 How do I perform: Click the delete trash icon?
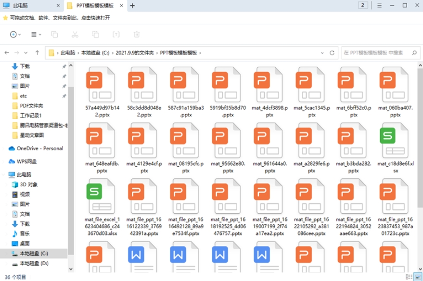(137, 35)
